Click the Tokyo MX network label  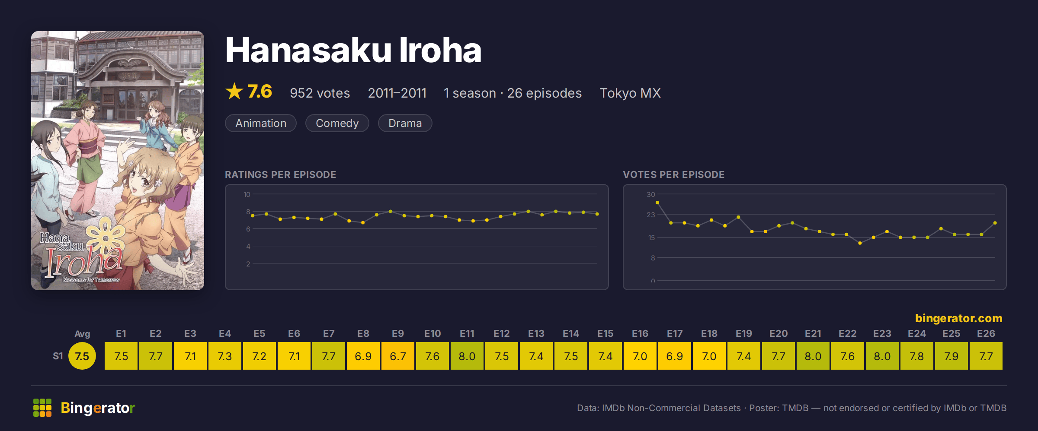(630, 93)
